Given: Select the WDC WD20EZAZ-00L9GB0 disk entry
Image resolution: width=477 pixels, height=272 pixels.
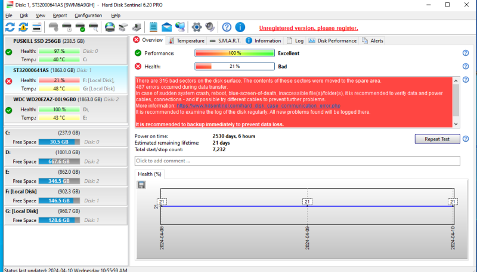Looking at the screenshot, I should [66, 109].
